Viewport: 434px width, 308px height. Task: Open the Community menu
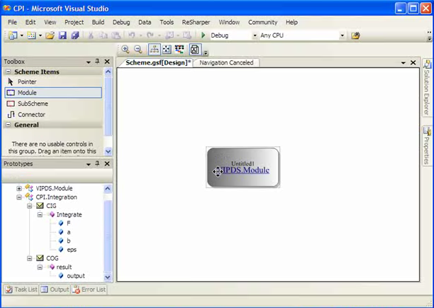click(x=262, y=22)
